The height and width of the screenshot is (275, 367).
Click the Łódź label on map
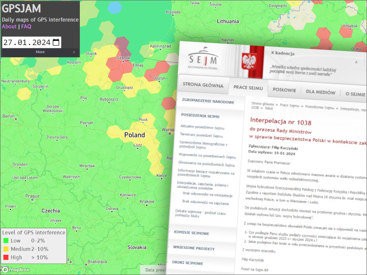[x=138, y=145]
